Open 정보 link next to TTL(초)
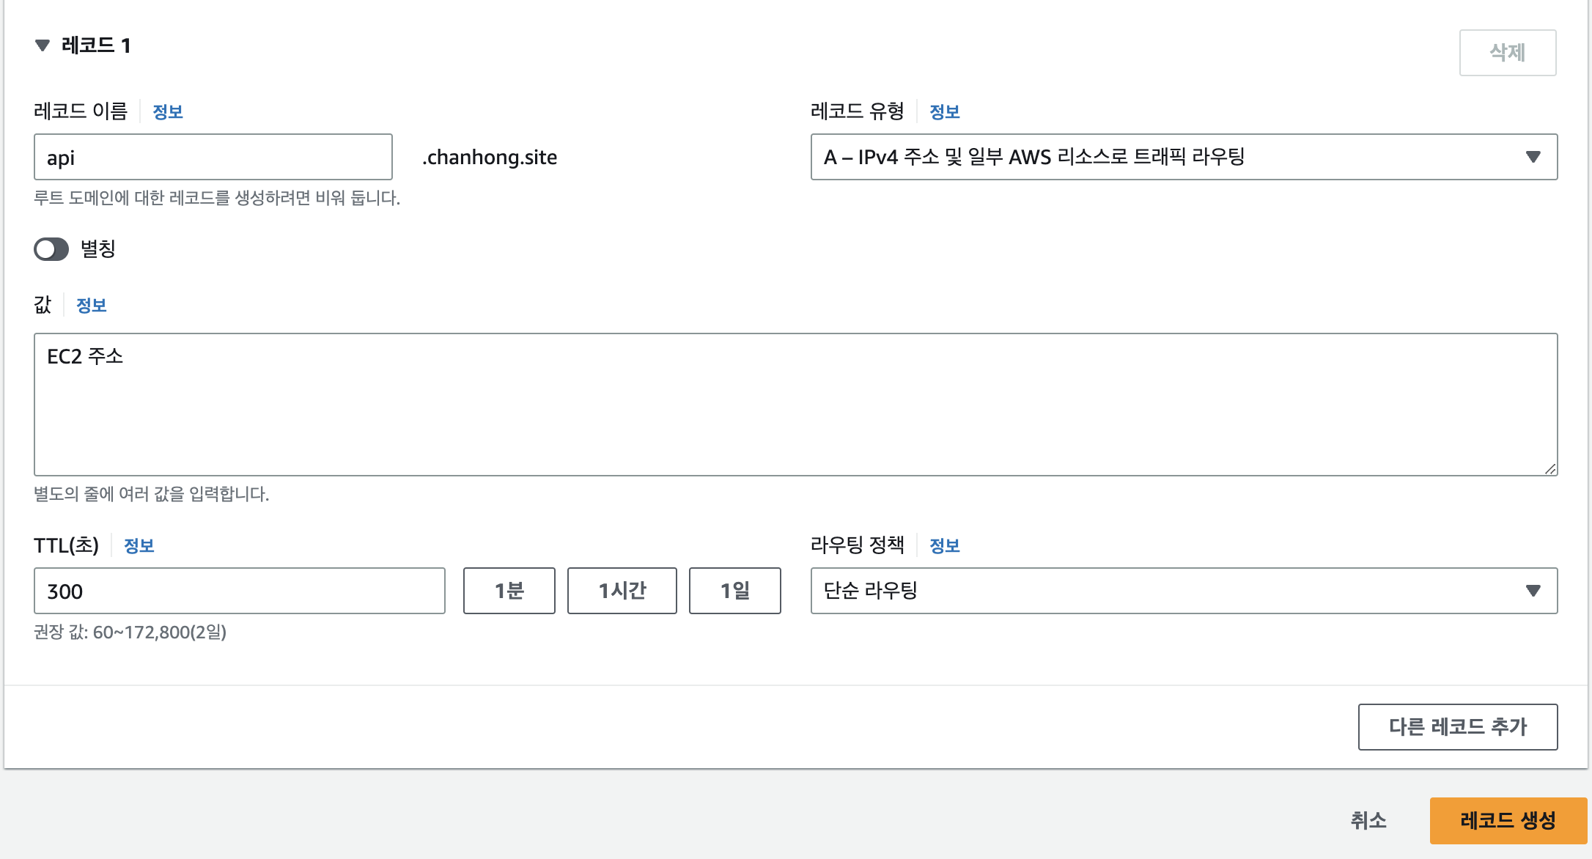Image resolution: width=1592 pixels, height=859 pixels. (139, 546)
